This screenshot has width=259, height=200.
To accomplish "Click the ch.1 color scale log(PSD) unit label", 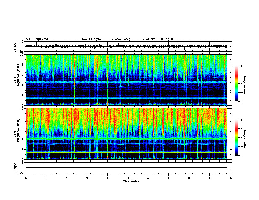I will click(x=245, y=85).
